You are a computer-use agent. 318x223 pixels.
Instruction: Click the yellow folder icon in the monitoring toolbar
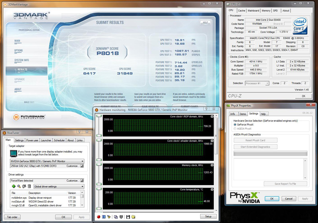(x=133, y=217)
